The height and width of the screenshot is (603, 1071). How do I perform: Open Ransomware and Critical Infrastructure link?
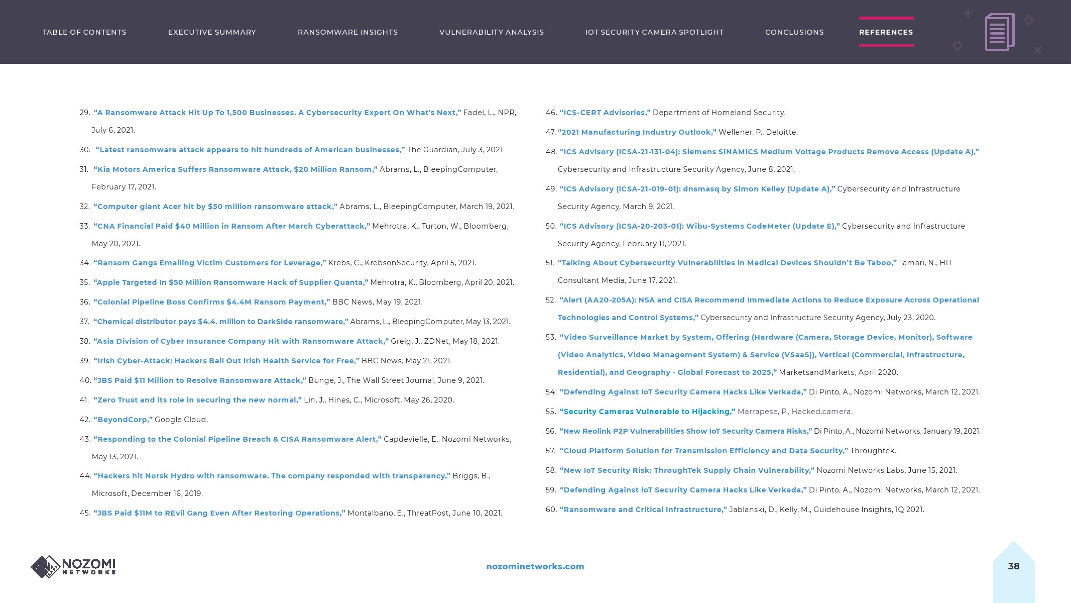[643, 510]
